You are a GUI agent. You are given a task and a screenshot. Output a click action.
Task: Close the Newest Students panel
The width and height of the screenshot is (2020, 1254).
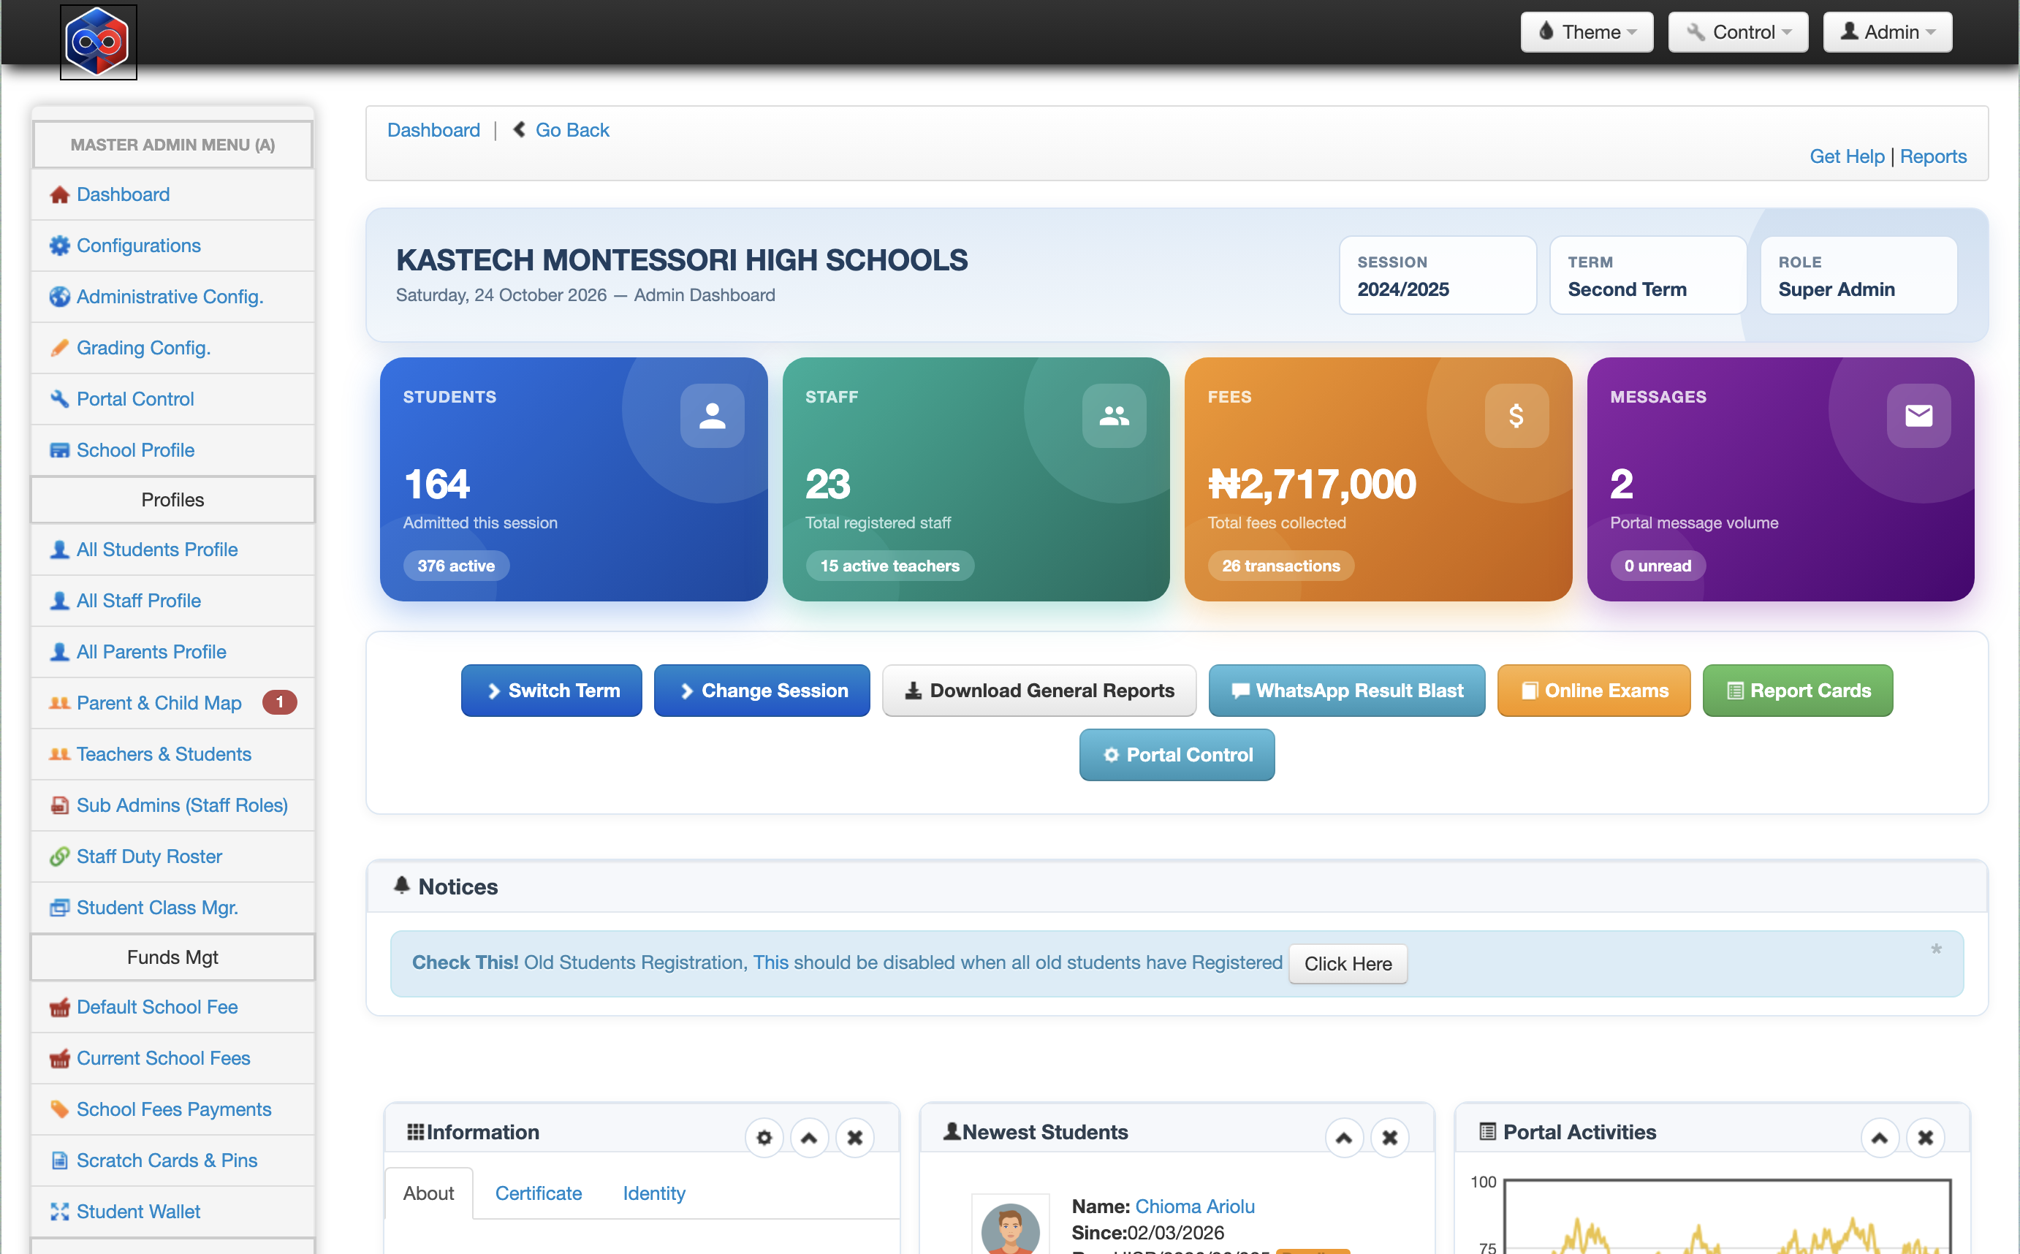[x=1390, y=1138]
